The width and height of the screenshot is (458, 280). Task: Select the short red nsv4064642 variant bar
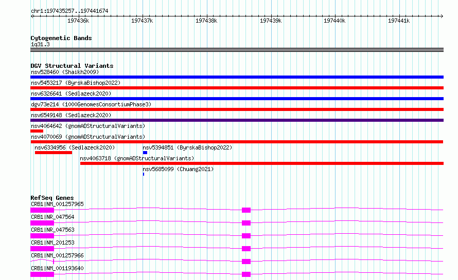[37, 131]
